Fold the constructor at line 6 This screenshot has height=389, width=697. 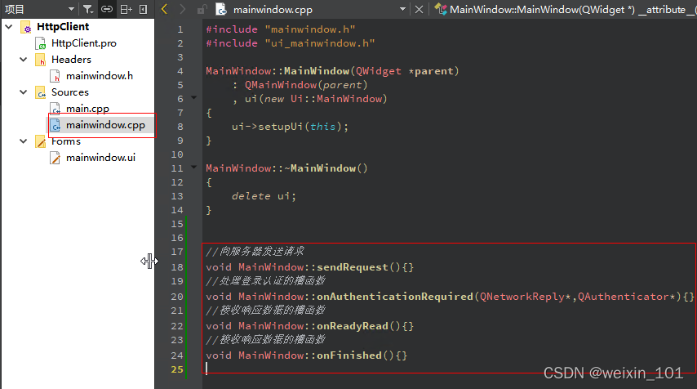[x=193, y=97]
